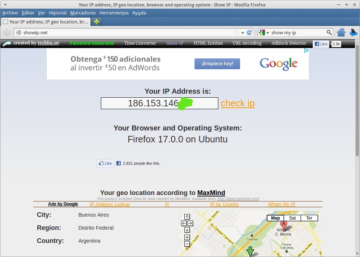Bookmark this page with the star icon
Image resolution: width=360 pixels, height=257 pixels.
pyautogui.click(x=237, y=32)
